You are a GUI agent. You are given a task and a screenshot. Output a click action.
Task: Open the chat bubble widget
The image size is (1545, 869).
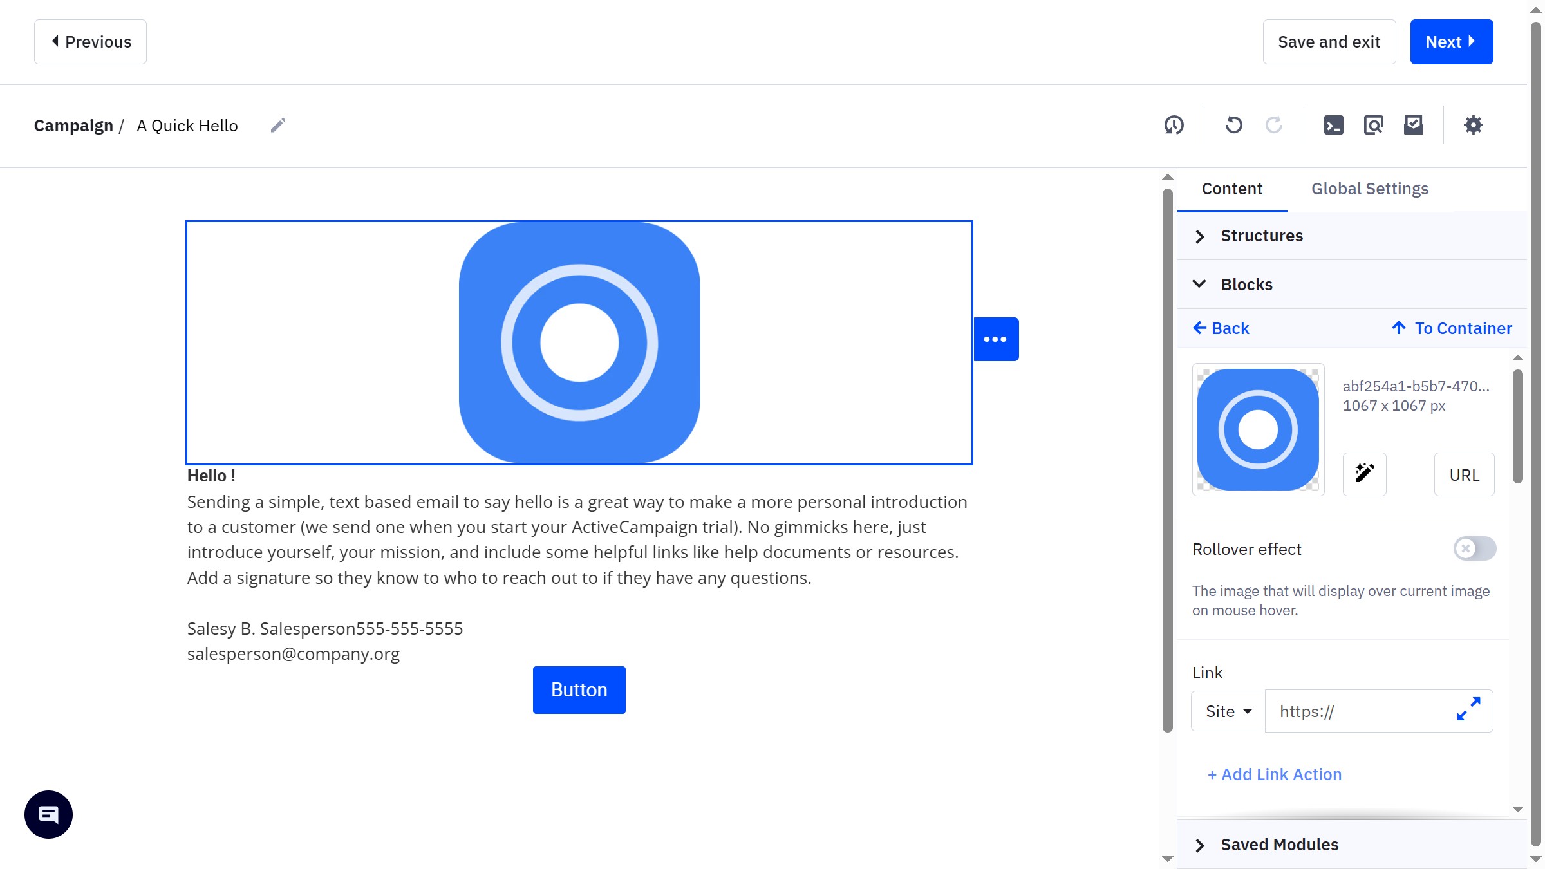click(48, 814)
